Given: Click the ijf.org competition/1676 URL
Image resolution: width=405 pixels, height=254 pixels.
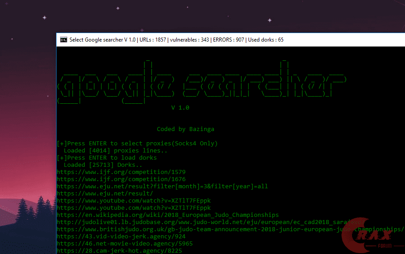Looking at the screenshot, I should click(121, 179).
